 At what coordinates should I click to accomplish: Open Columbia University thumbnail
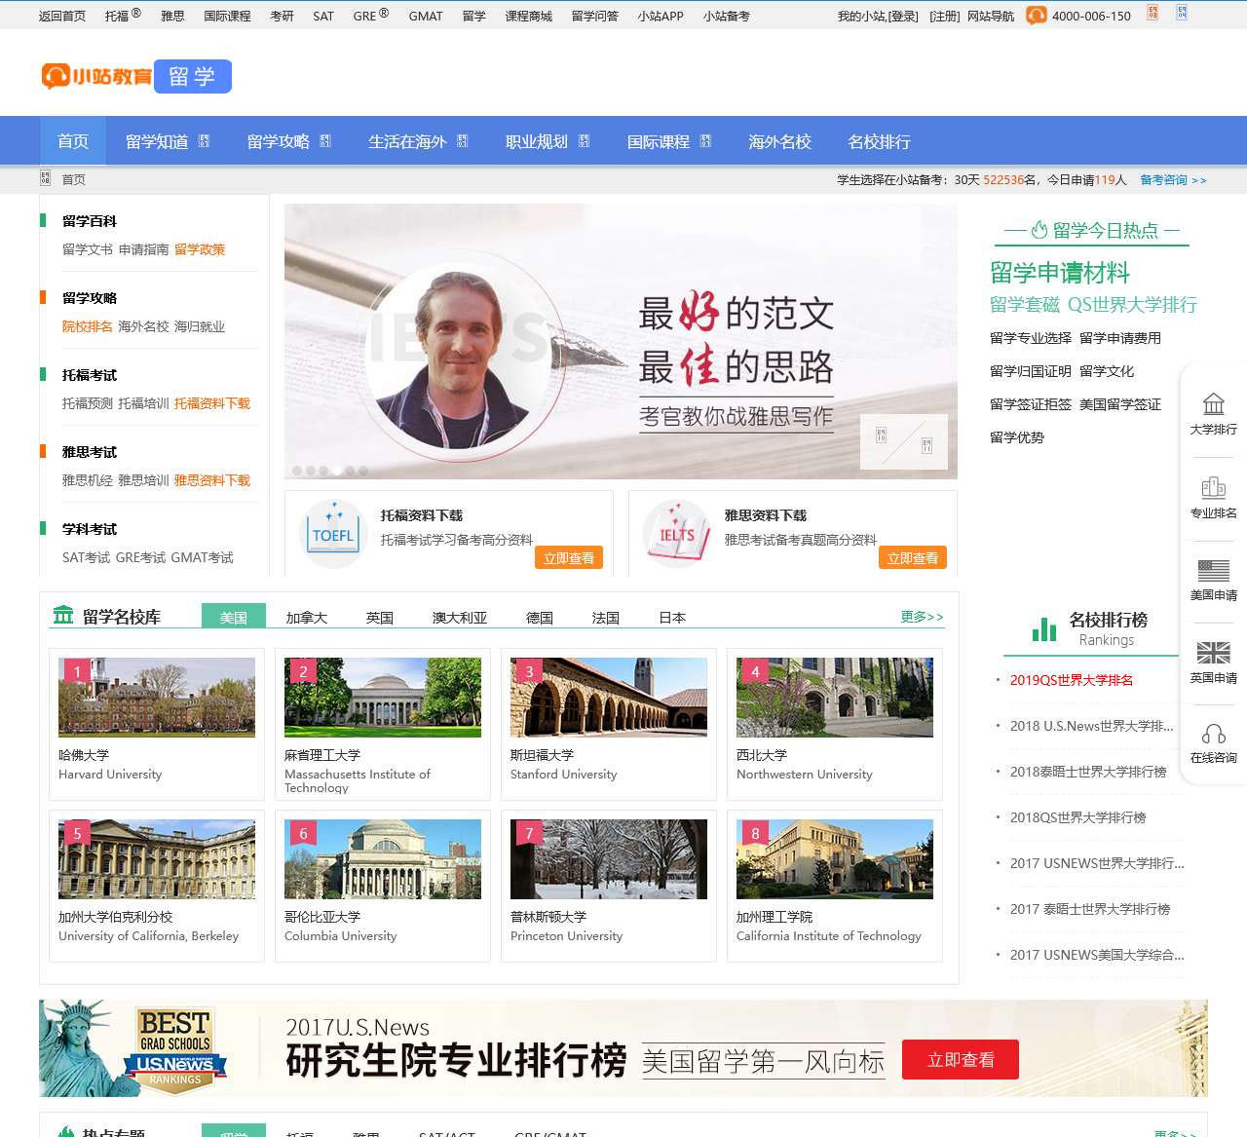383,858
